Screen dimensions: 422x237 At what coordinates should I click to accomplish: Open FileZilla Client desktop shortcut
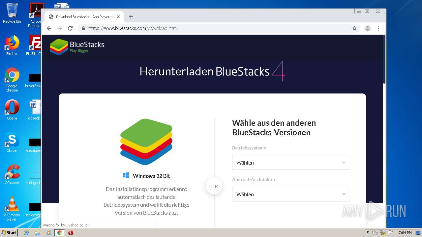[x=34, y=45]
